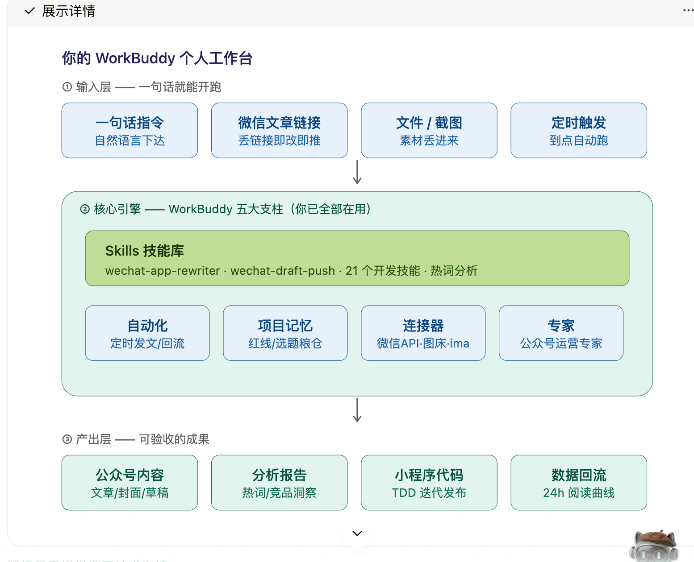694x562 pixels.
Task: Open the Skills 技能库 green panel
Action: [x=357, y=258]
